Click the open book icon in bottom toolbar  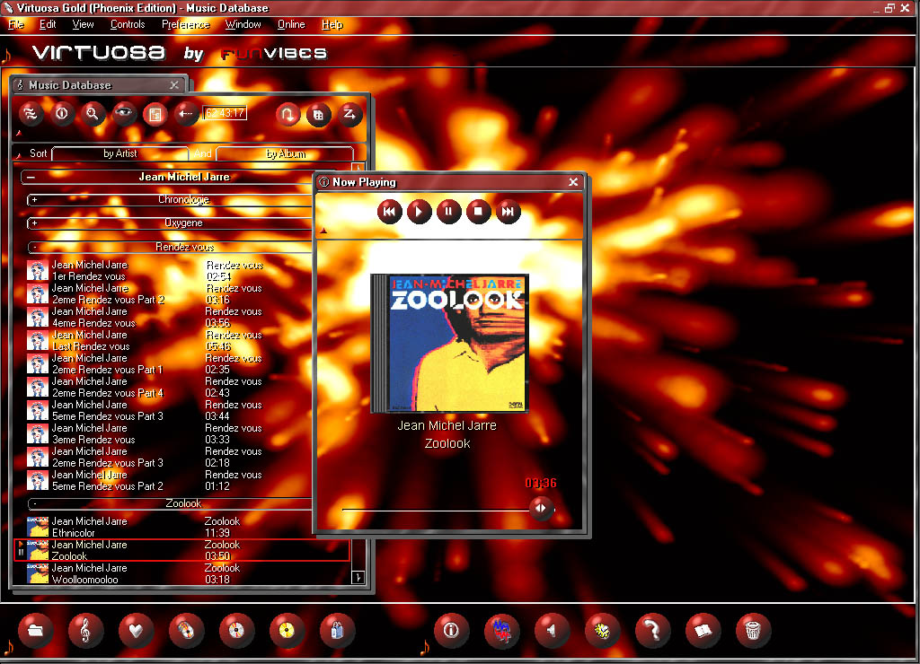703,630
